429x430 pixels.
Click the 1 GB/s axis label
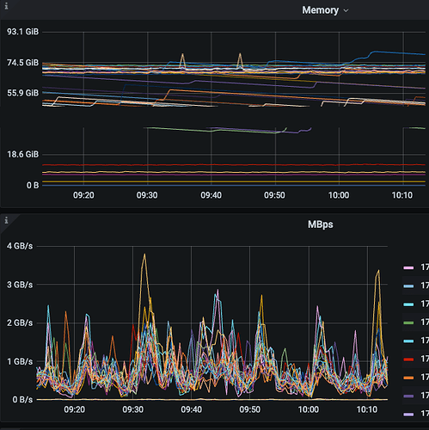coord(20,361)
